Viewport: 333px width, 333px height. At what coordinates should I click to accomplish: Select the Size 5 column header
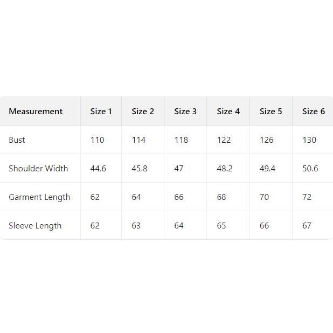pos(270,112)
